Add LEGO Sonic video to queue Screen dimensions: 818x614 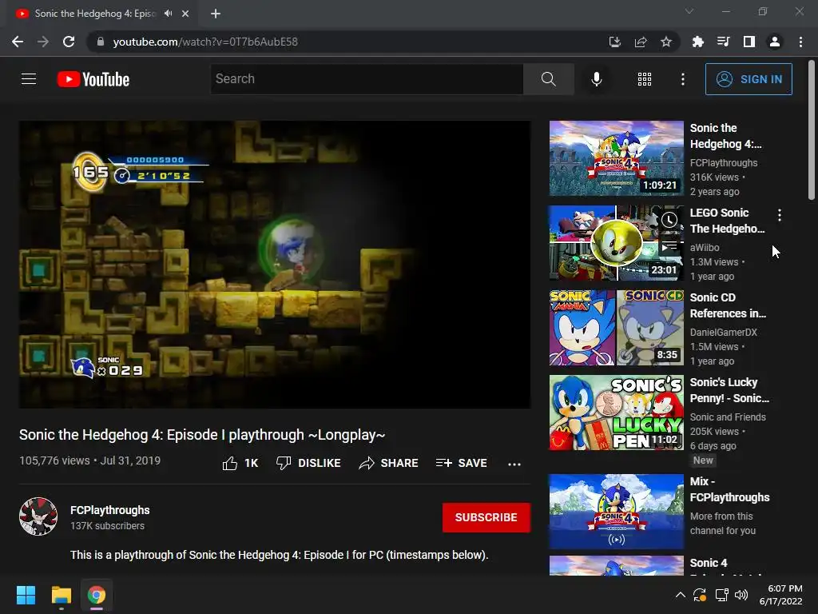pyautogui.click(x=669, y=245)
